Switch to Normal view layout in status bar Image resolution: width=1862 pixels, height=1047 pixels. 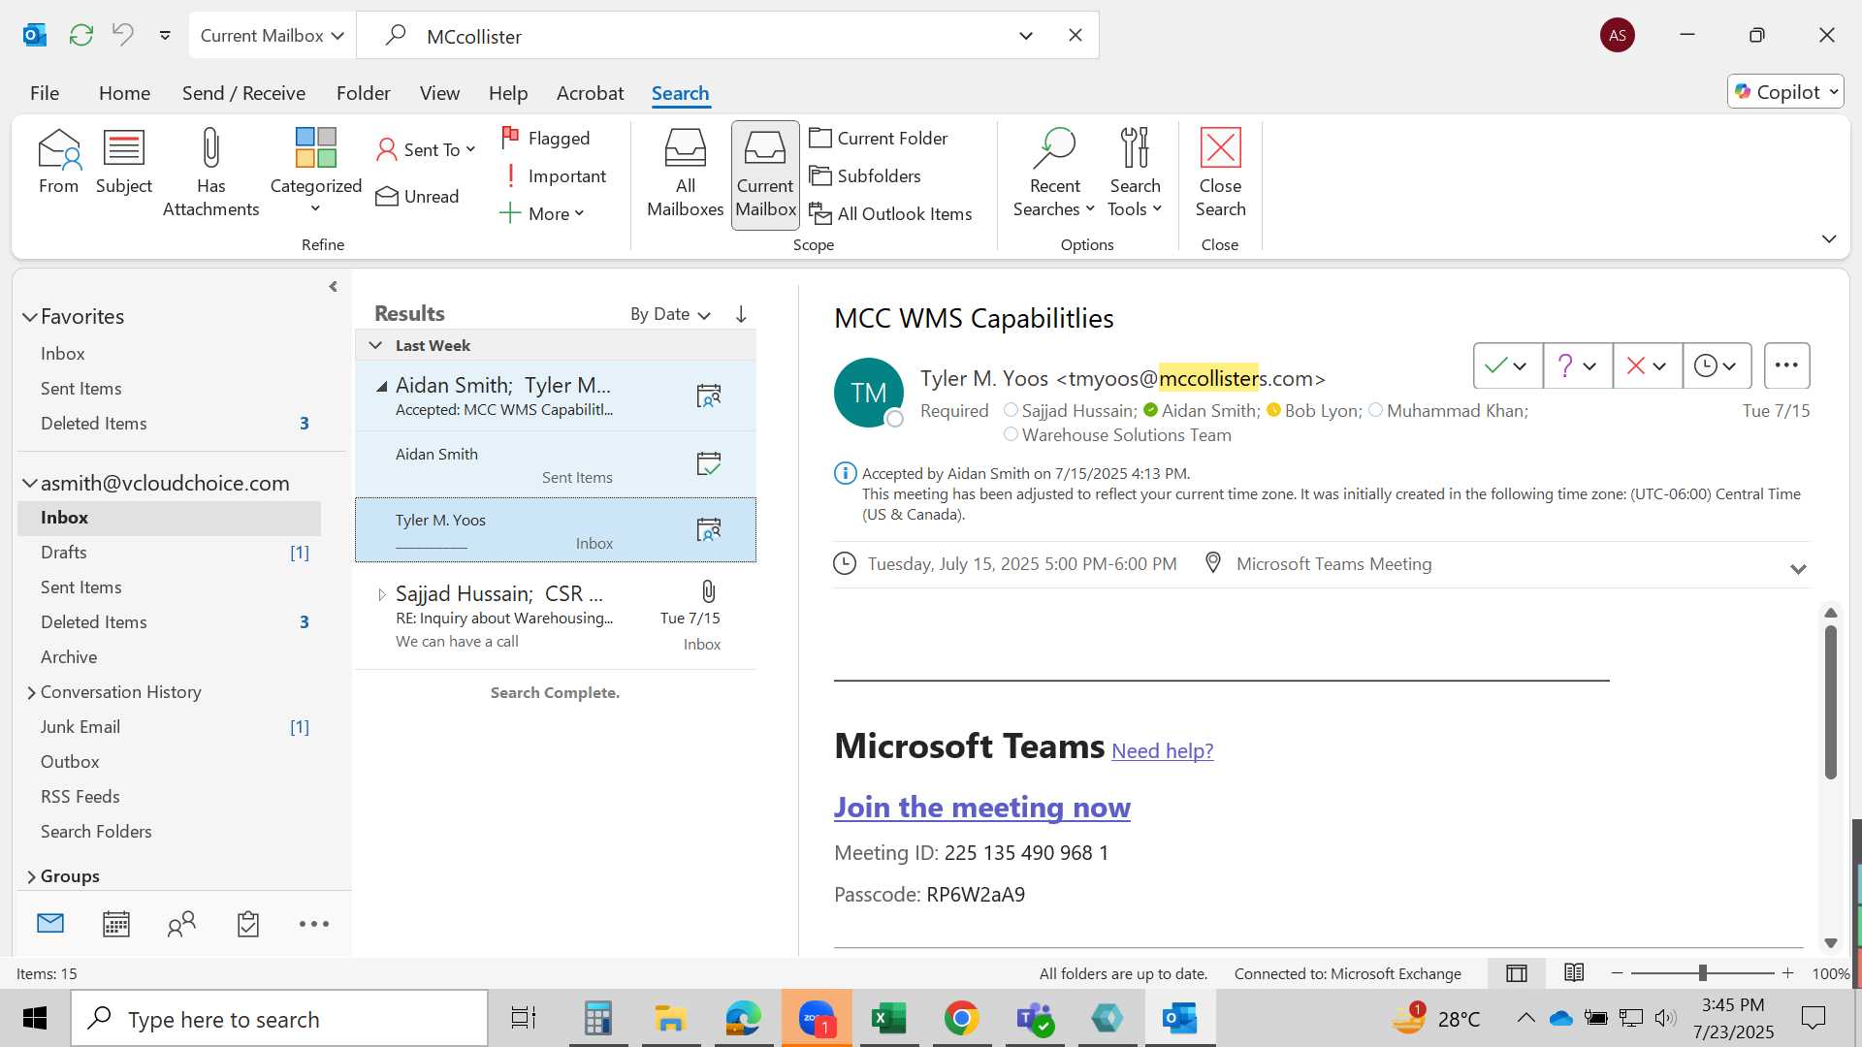(x=1517, y=973)
